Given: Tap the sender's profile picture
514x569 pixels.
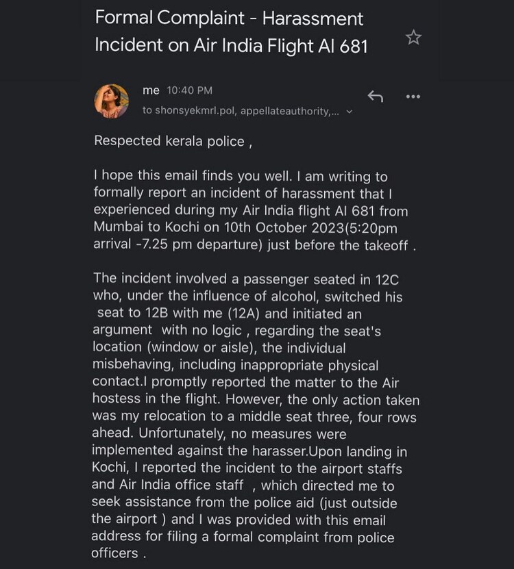Looking at the screenshot, I should pyautogui.click(x=111, y=101).
